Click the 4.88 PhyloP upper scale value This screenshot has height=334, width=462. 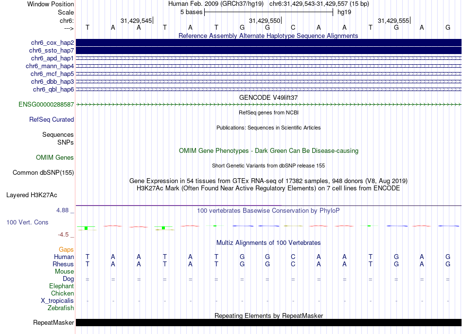tap(62, 210)
